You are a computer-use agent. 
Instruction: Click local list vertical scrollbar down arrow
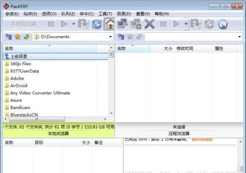(111, 113)
